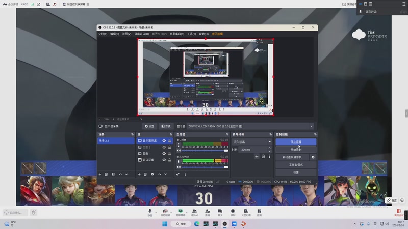The width and height of the screenshot is (408, 229).
Task: Open the audio mixer footer options menu
Action: pyautogui.click(x=185, y=174)
